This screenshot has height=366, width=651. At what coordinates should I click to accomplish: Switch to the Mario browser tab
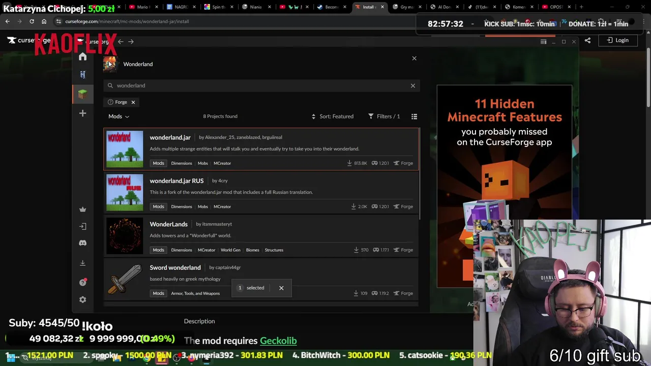pos(142,7)
